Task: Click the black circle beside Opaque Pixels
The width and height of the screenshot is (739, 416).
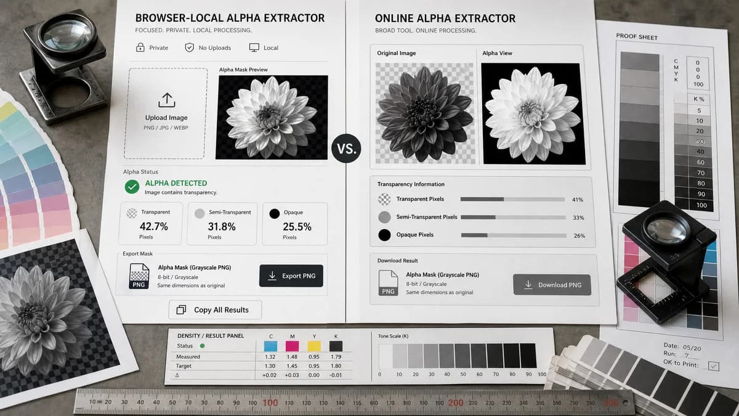Action: click(x=384, y=235)
